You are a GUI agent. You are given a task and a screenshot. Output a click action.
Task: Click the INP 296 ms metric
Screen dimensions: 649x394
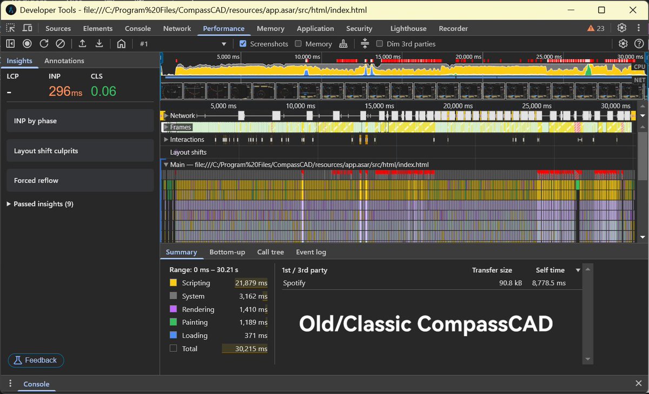[x=65, y=86]
